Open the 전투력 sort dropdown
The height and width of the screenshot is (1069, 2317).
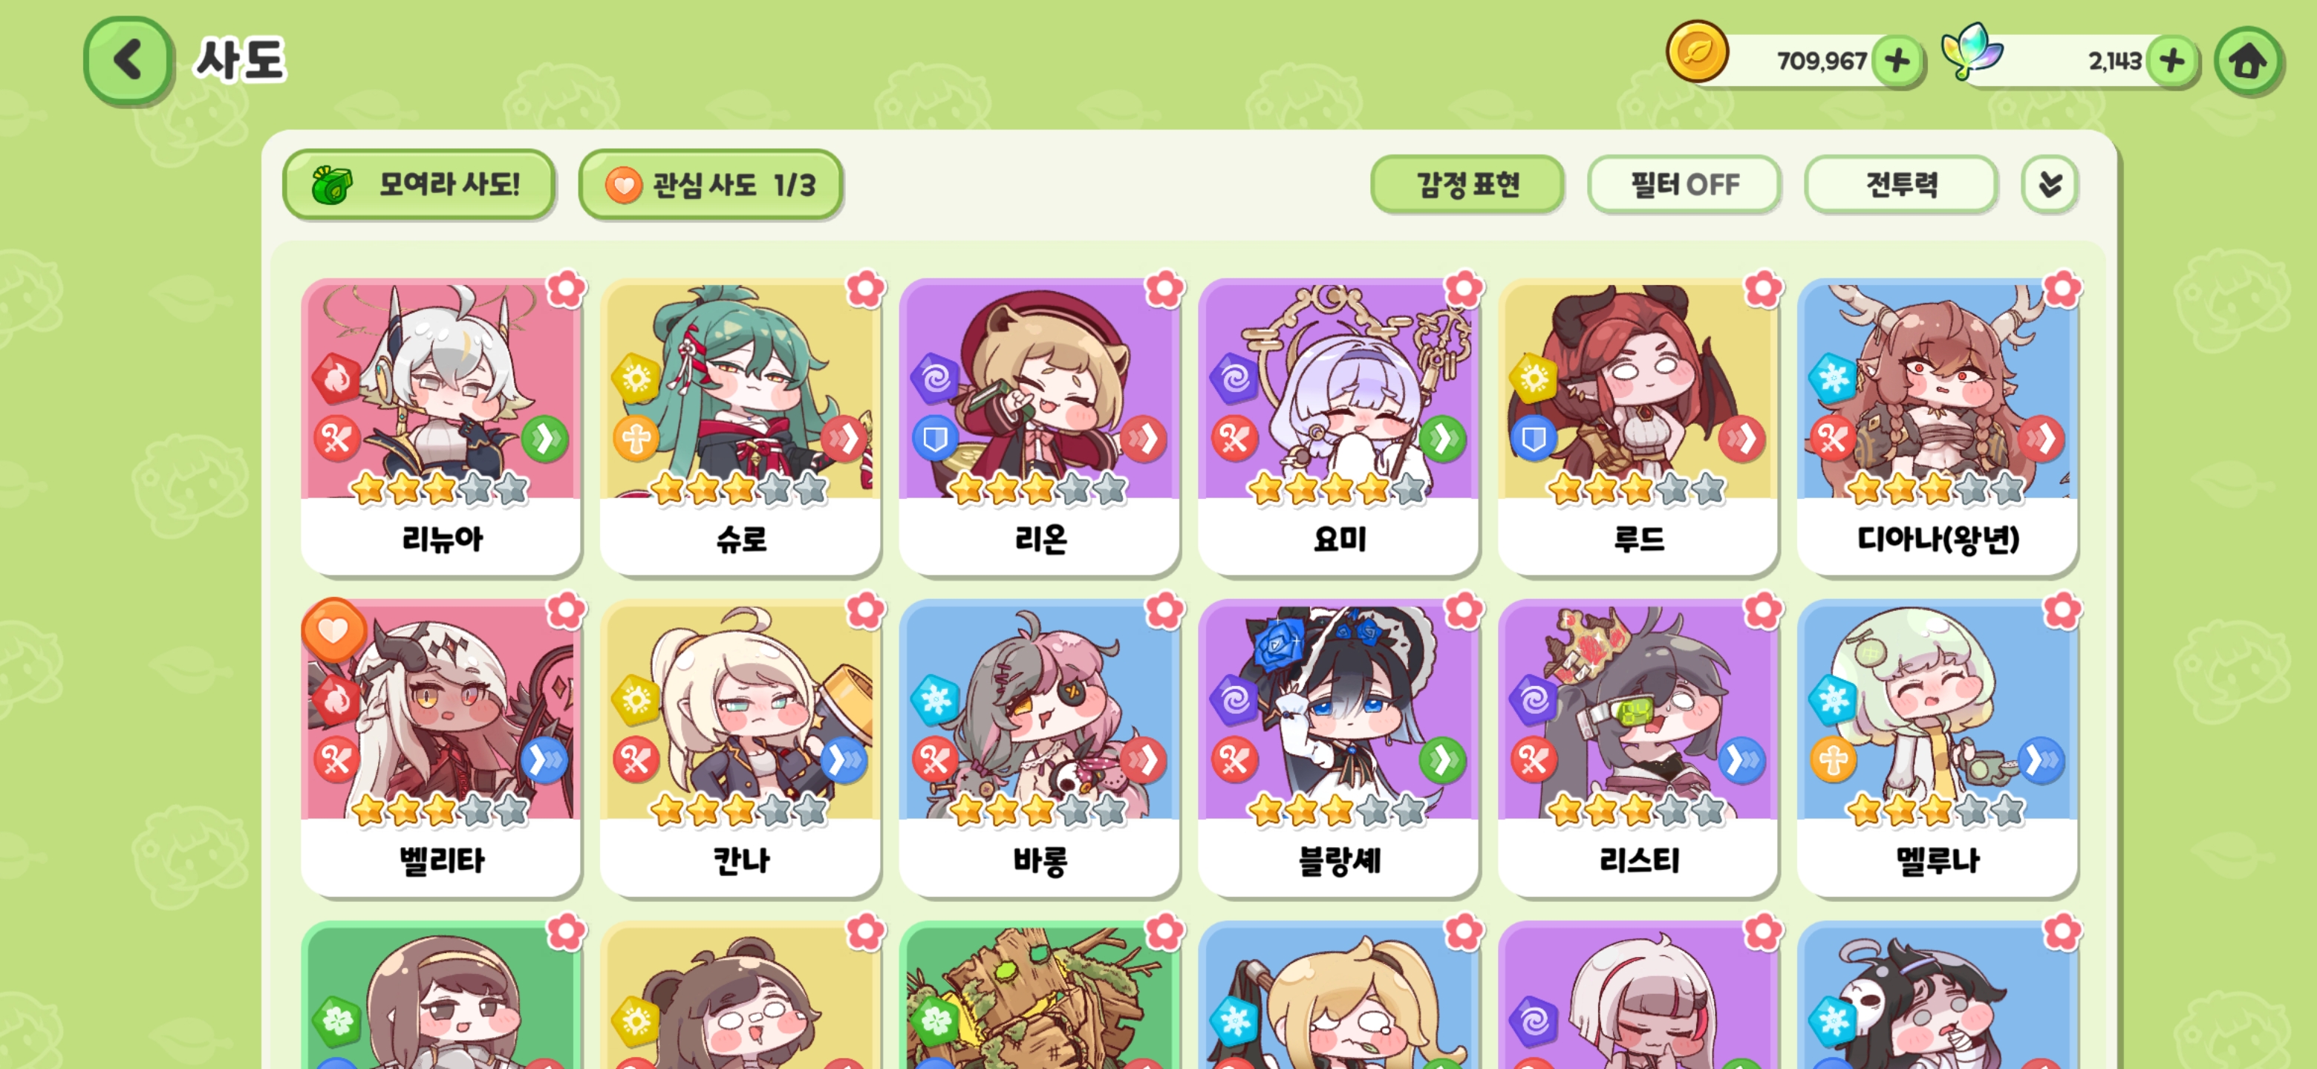coord(1900,184)
